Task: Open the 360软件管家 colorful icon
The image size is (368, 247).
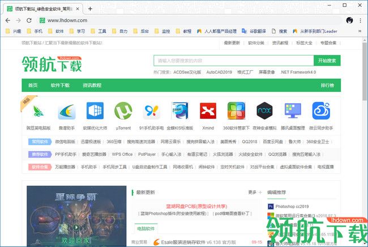Action: [236, 110]
